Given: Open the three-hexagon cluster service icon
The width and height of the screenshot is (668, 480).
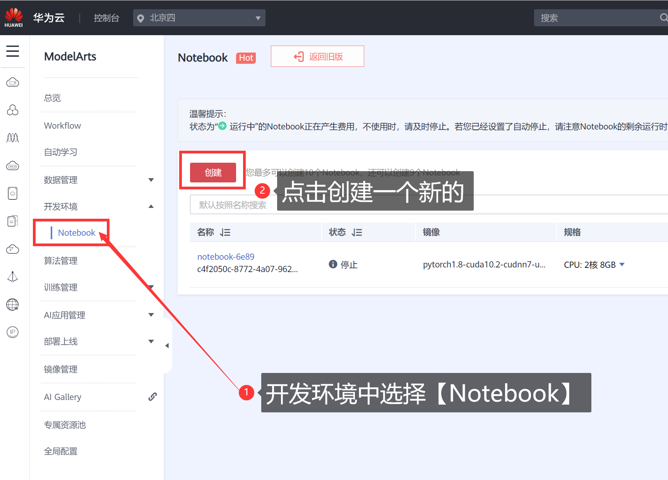Looking at the screenshot, I should tap(13, 110).
